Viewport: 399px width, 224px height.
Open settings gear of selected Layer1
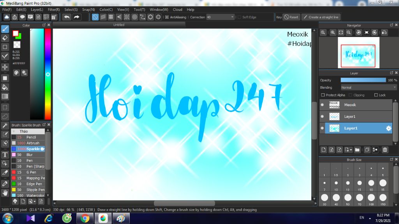[388, 128]
